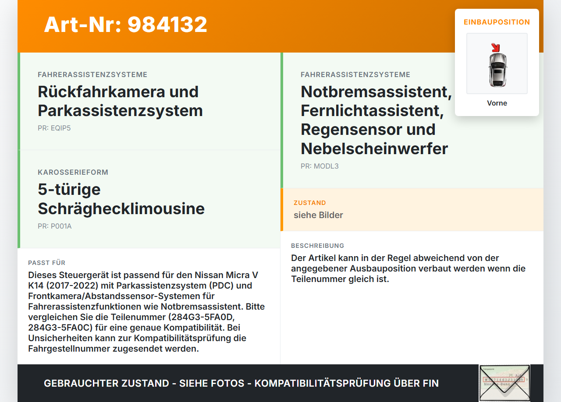Click the orange header banner
The width and height of the screenshot is (561, 402).
(x=280, y=26)
